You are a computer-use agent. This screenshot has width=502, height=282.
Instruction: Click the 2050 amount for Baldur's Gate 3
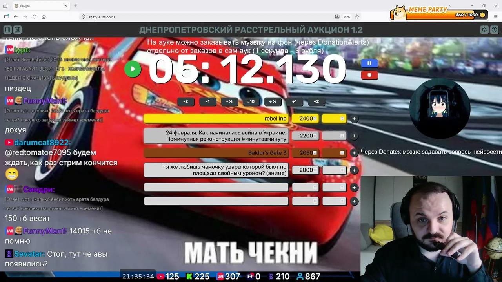(x=306, y=153)
